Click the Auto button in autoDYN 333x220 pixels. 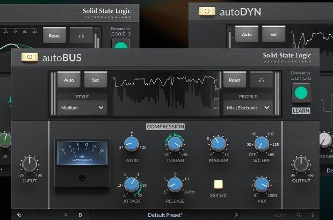click(247, 34)
